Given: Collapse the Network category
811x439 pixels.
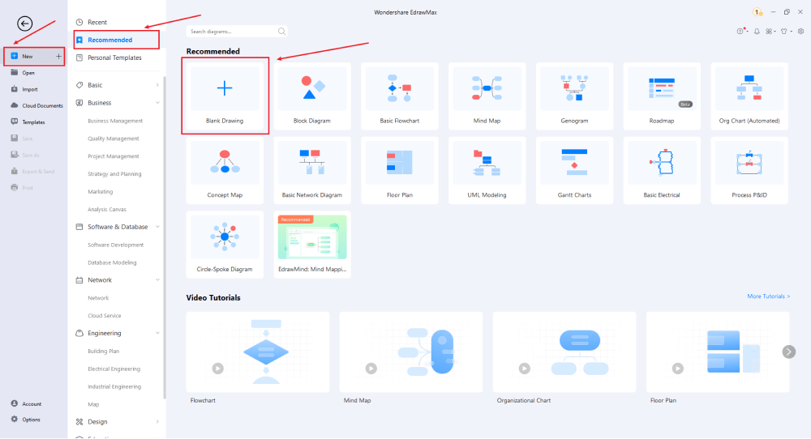Looking at the screenshot, I should point(157,280).
